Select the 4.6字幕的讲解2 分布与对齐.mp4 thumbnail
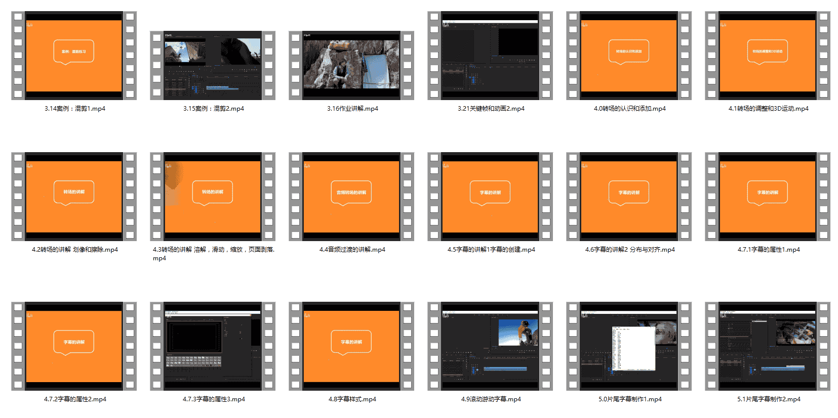This screenshot has width=838, height=418. (629, 197)
